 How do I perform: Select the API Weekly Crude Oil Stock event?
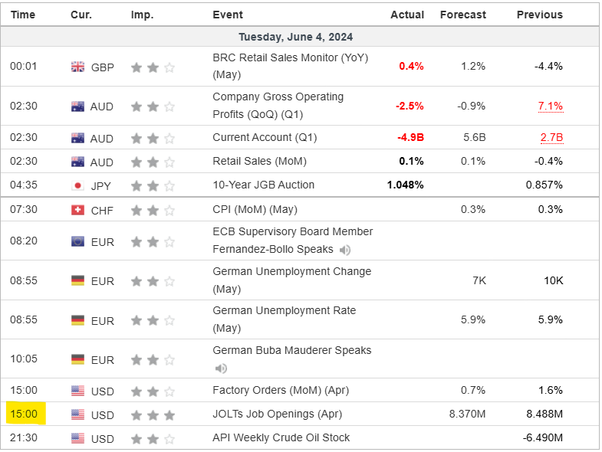click(281, 438)
